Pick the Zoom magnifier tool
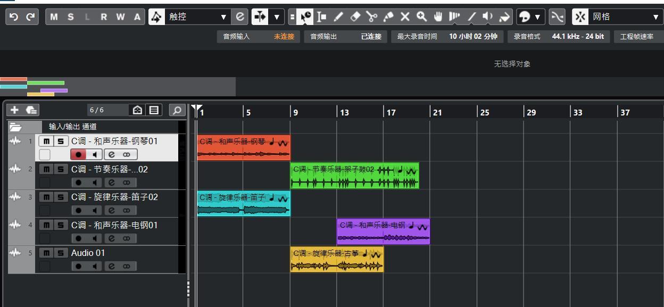This screenshot has height=307, width=664. click(421, 17)
